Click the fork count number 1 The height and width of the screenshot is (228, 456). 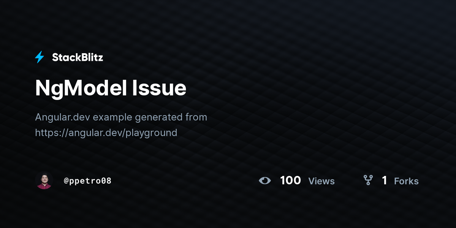[385, 180]
